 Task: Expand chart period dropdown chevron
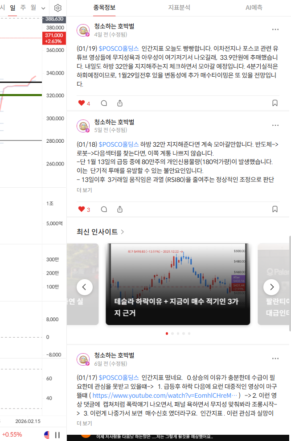(43, 8)
